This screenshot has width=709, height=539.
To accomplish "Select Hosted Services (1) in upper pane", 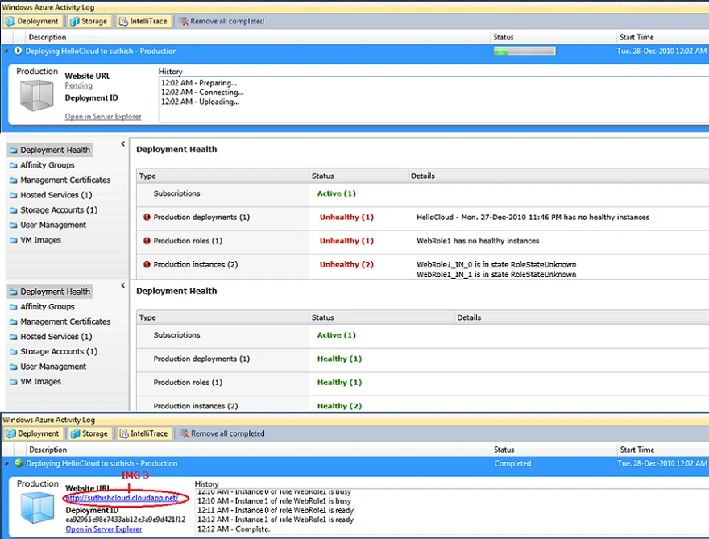I will [51, 195].
